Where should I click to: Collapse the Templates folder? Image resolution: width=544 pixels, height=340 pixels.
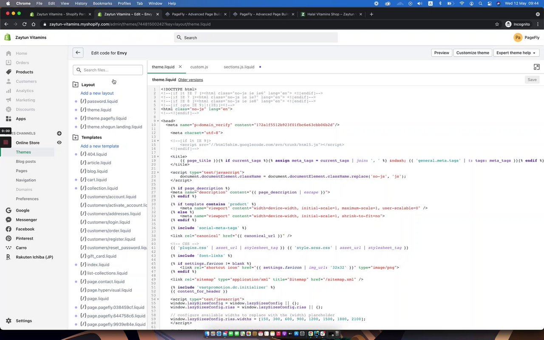76,137
